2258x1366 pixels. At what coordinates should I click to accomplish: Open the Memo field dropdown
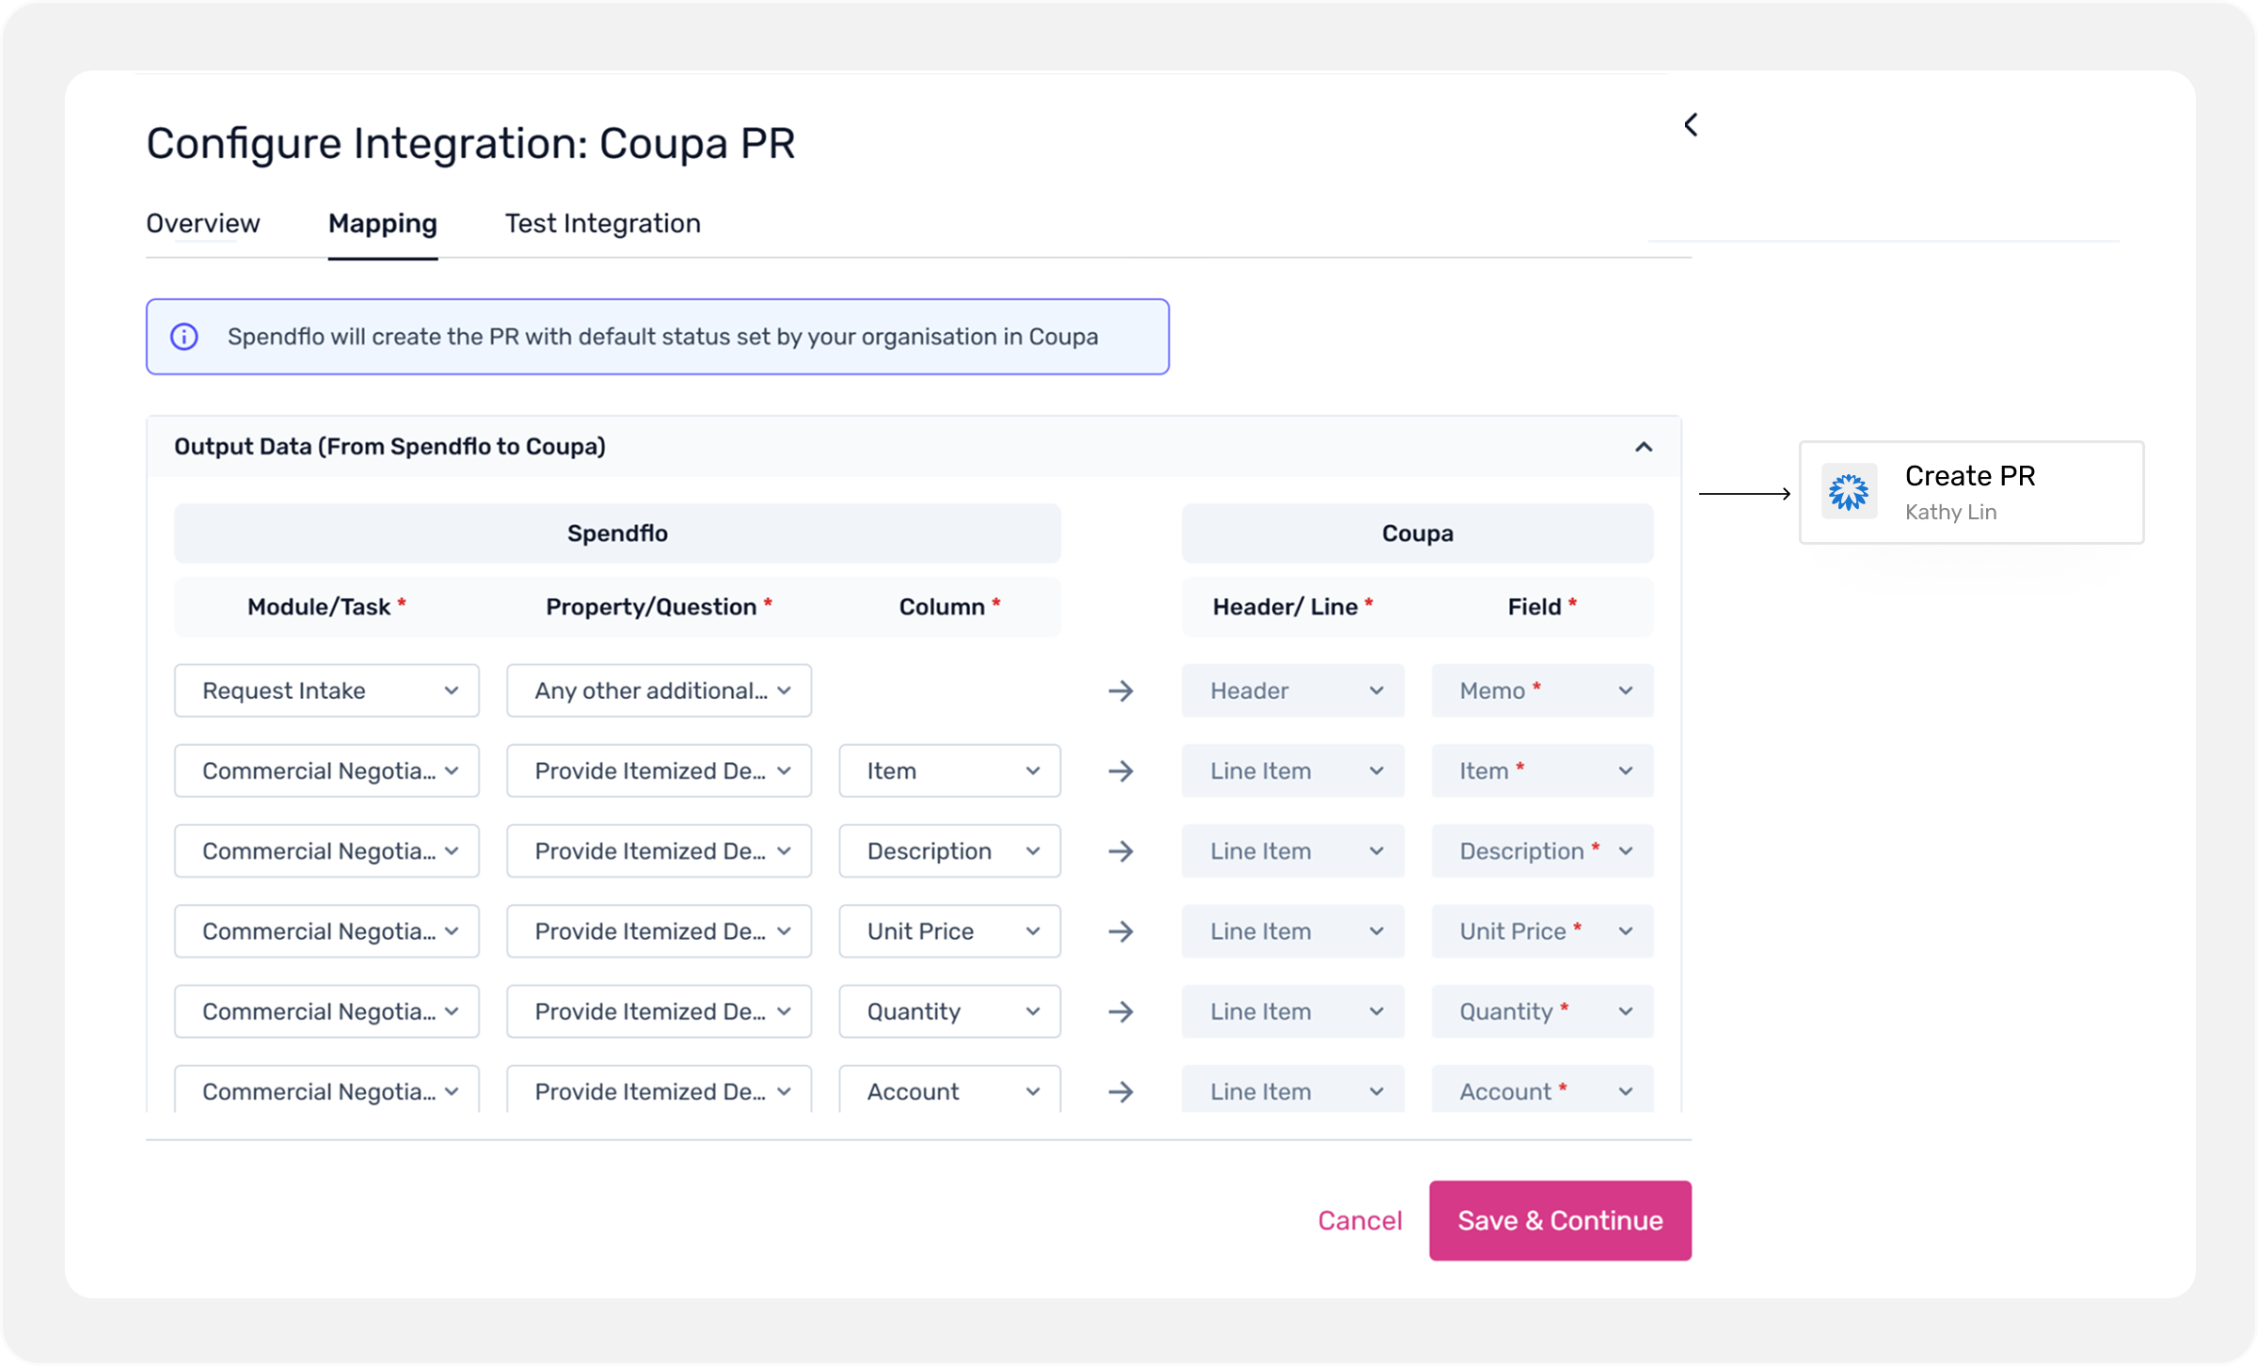coord(1542,691)
